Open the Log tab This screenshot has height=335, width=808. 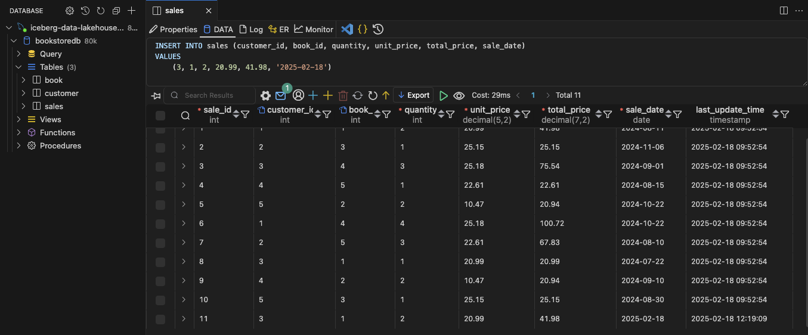point(251,29)
